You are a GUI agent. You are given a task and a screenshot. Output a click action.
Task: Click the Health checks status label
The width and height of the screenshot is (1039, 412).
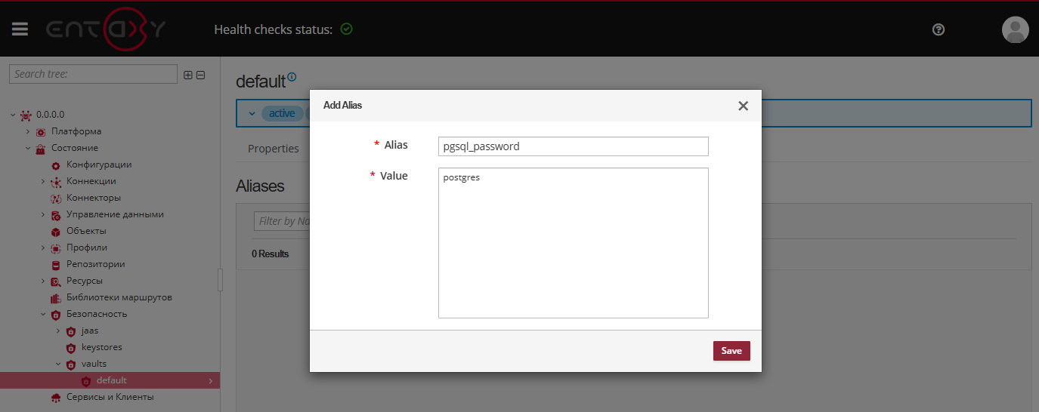point(273,29)
